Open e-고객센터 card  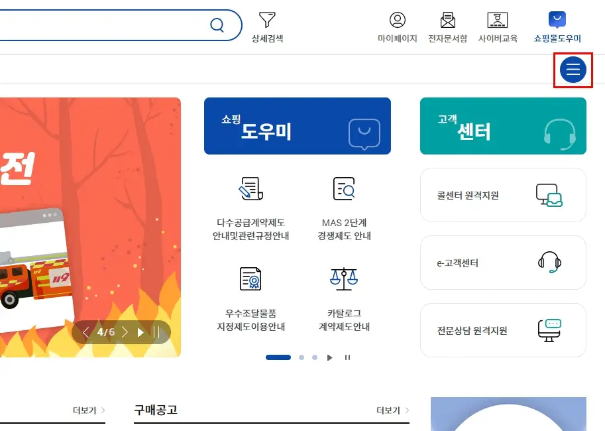(x=503, y=263)
